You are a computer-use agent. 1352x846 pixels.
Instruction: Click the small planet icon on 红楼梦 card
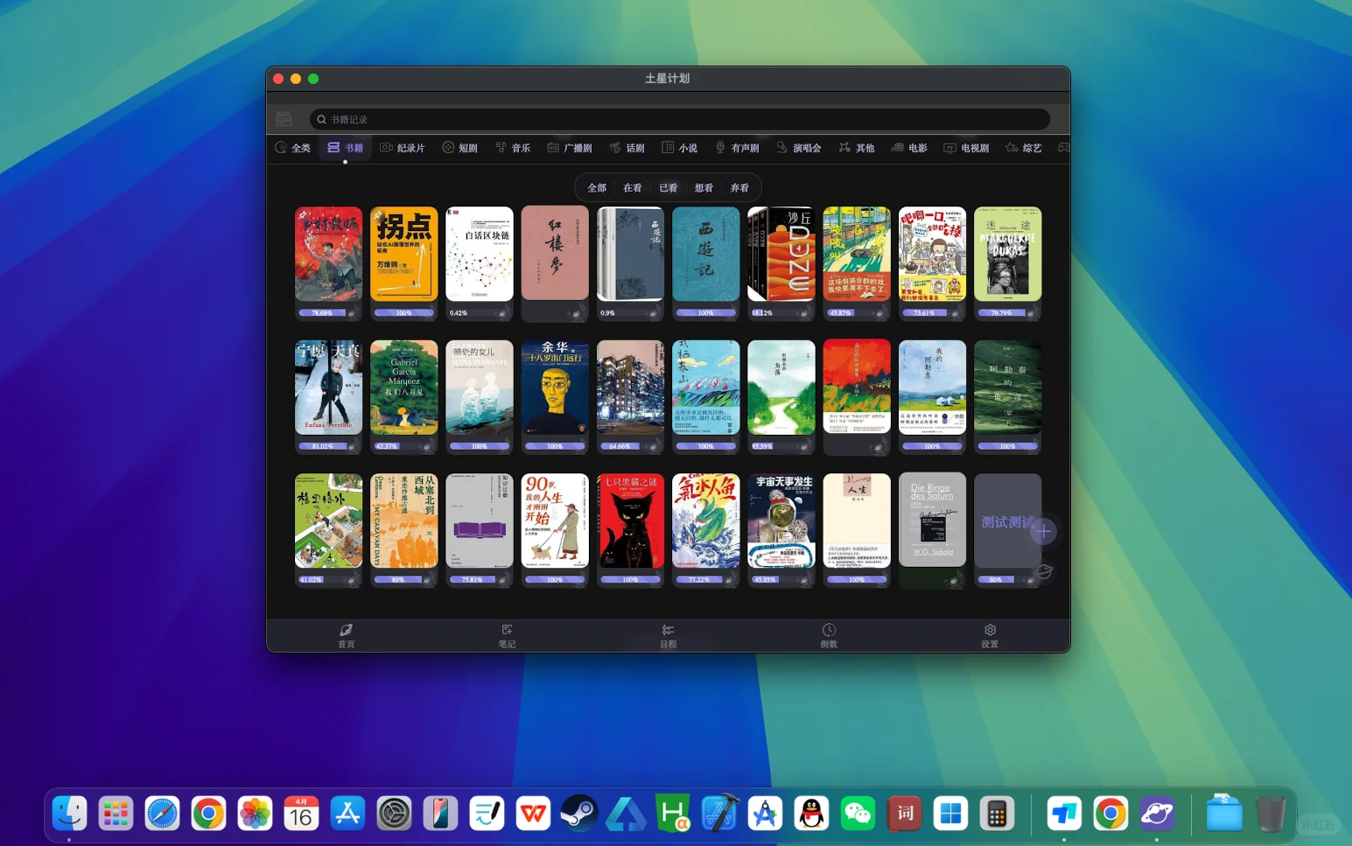tap(576, 313)
